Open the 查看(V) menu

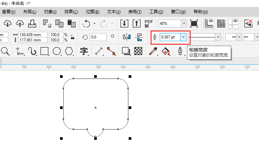(9, 12)
